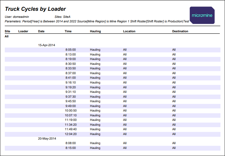The image size is (225, 156).
Task: Click the 11:34:20 time cell
Action: coord(70,125)
